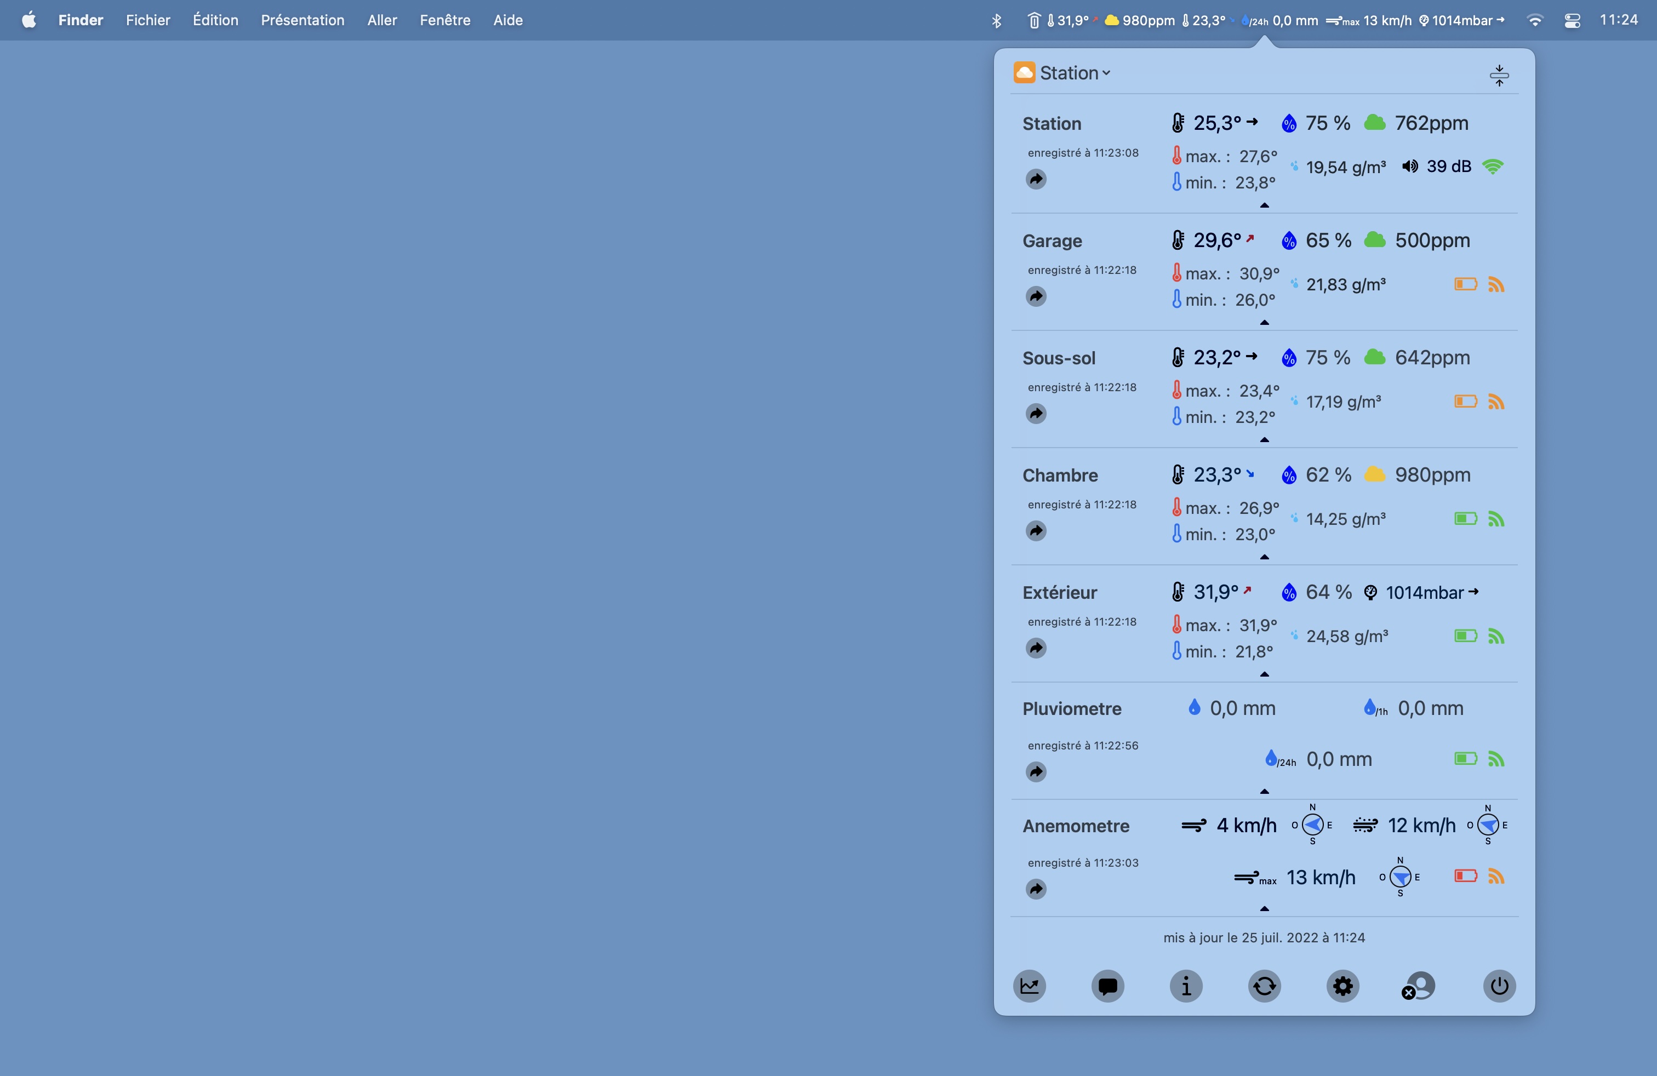Collapse Station module with triangle
Viewport: 1657px width, 1076px height.
coord(1264,205)
